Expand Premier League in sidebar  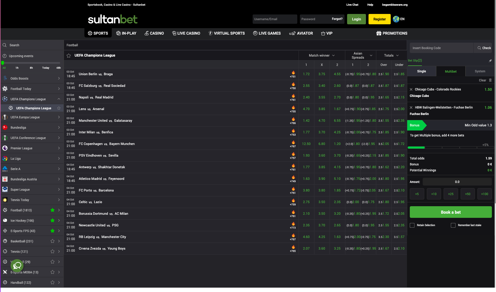(59, 148)
